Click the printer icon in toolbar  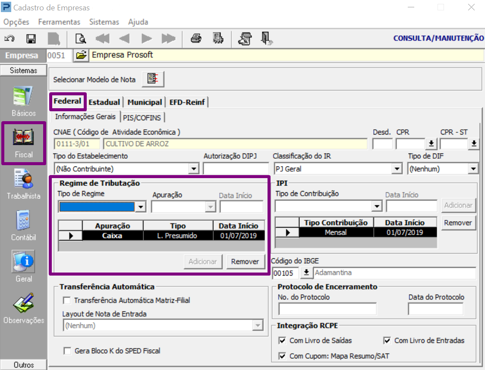coord(196,39)
